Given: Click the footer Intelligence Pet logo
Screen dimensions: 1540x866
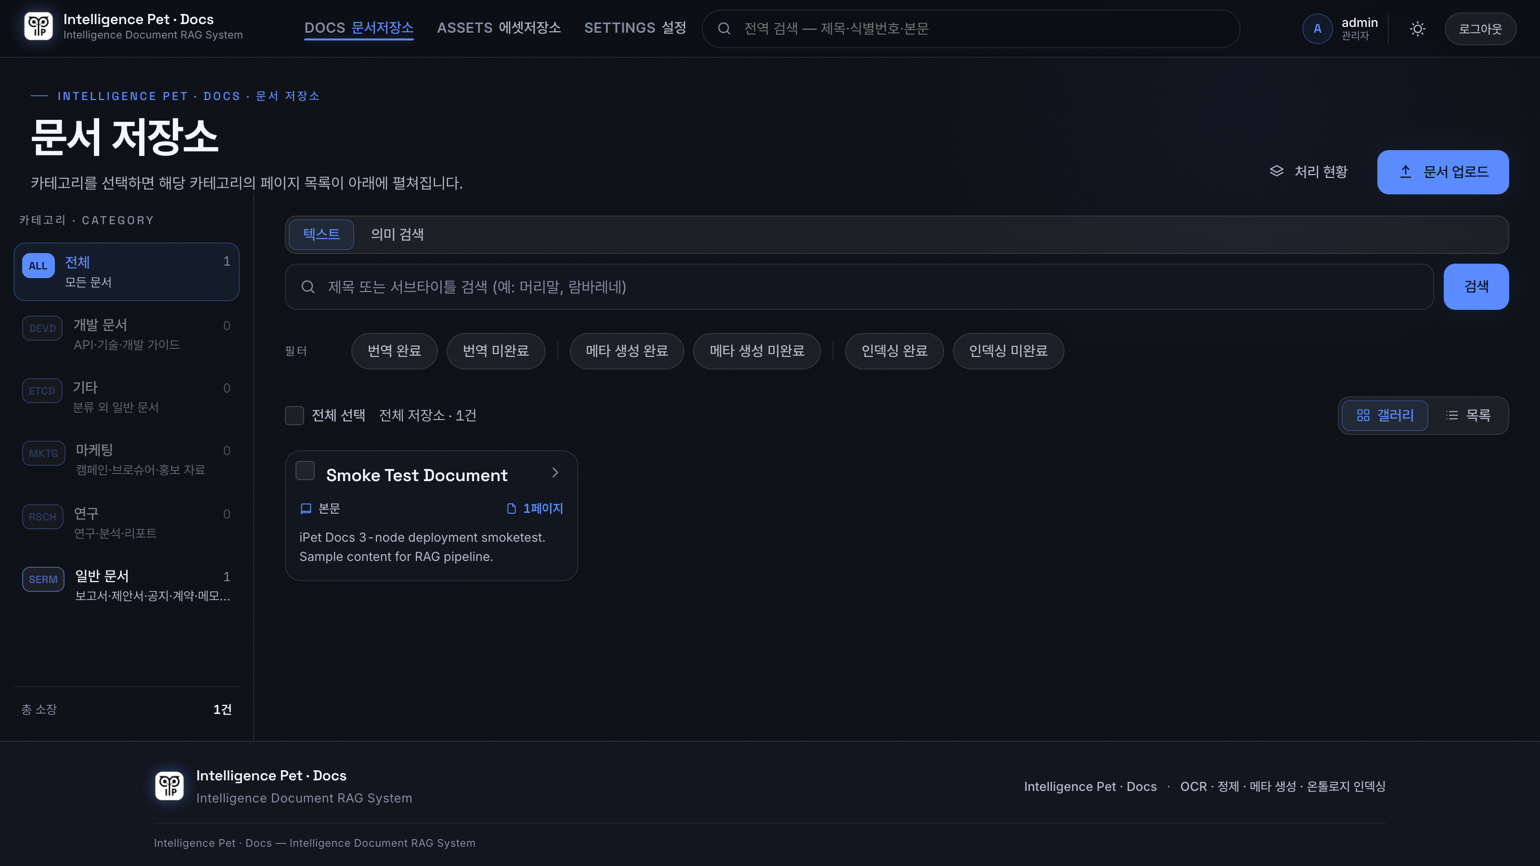Looking at the screenshot, I should 169,785.
